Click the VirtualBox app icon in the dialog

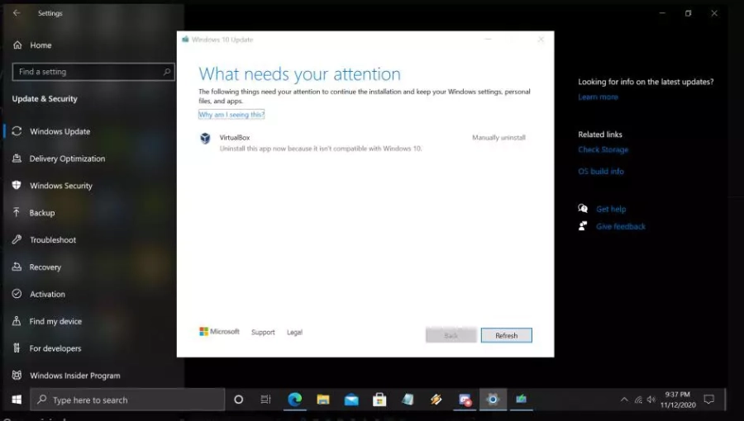tap(205, 138)
